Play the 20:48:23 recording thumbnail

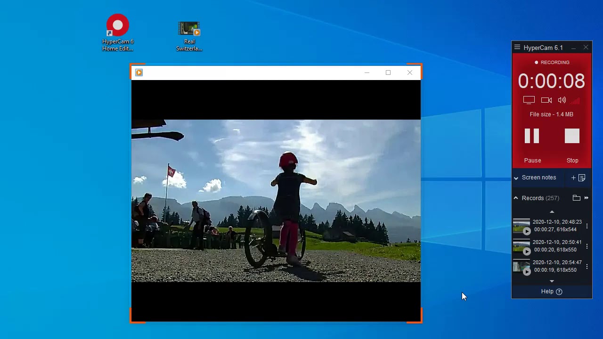pyautogui.click(x=522, y=226)
